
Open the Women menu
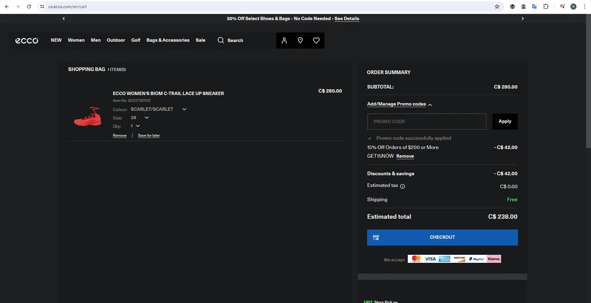(x=76, y=40)
